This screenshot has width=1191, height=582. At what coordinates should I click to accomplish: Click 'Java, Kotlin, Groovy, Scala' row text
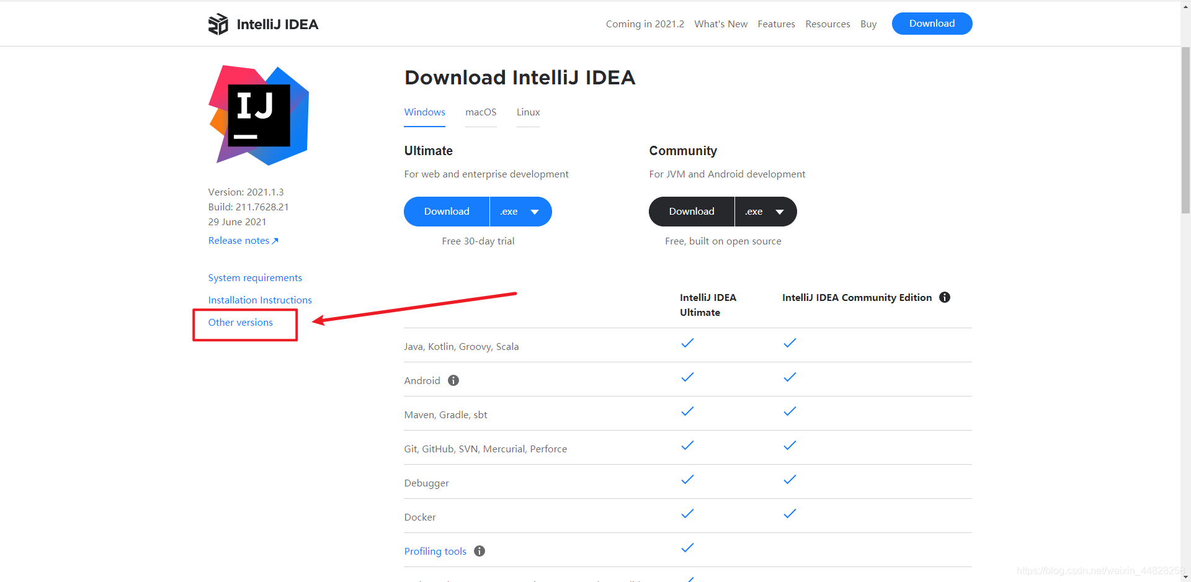461,347
